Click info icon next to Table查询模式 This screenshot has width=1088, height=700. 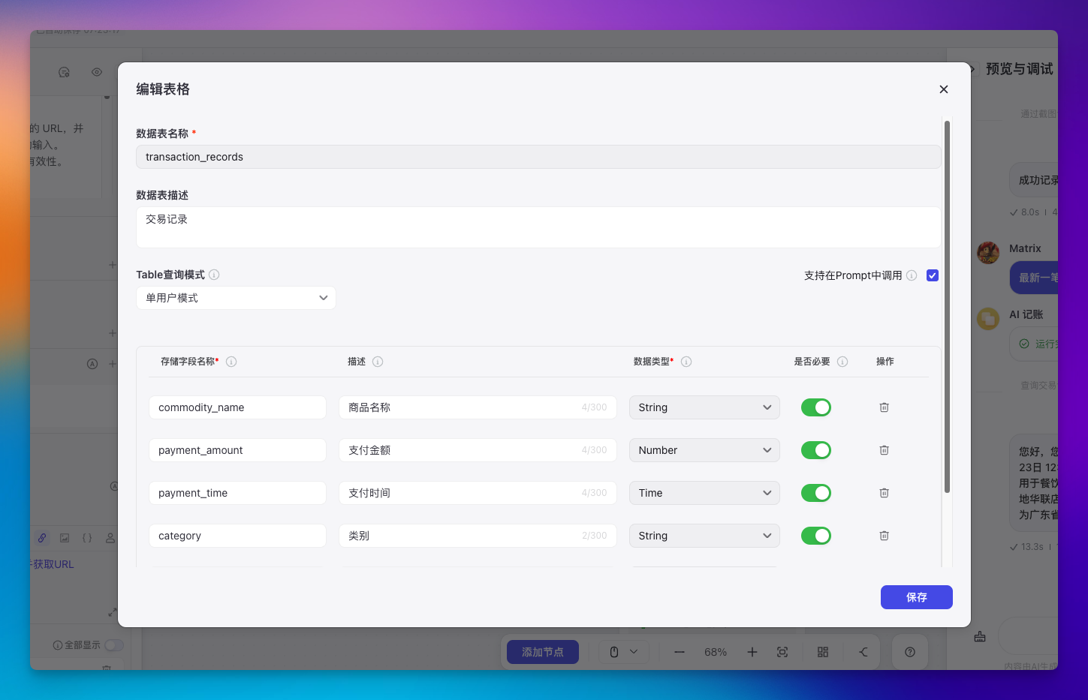click(214, 275)
